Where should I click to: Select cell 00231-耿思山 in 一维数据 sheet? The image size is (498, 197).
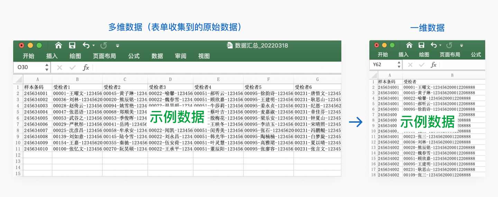pyautogui.click(x=444, y=169)
